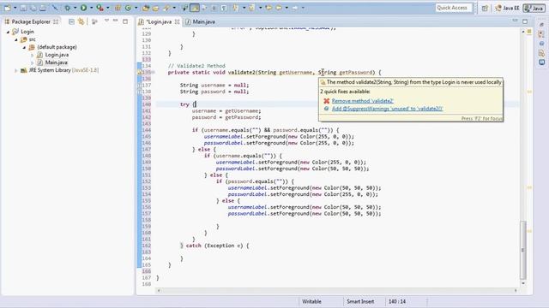Switch to the Main.java editor tab

click(200, 21)
